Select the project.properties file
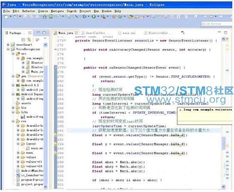 click(30, 184)
